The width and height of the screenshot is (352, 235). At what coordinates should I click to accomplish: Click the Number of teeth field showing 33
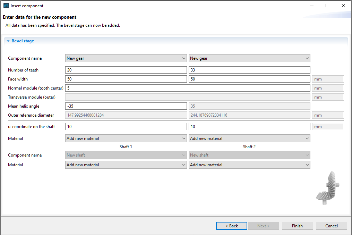[249, 70]
